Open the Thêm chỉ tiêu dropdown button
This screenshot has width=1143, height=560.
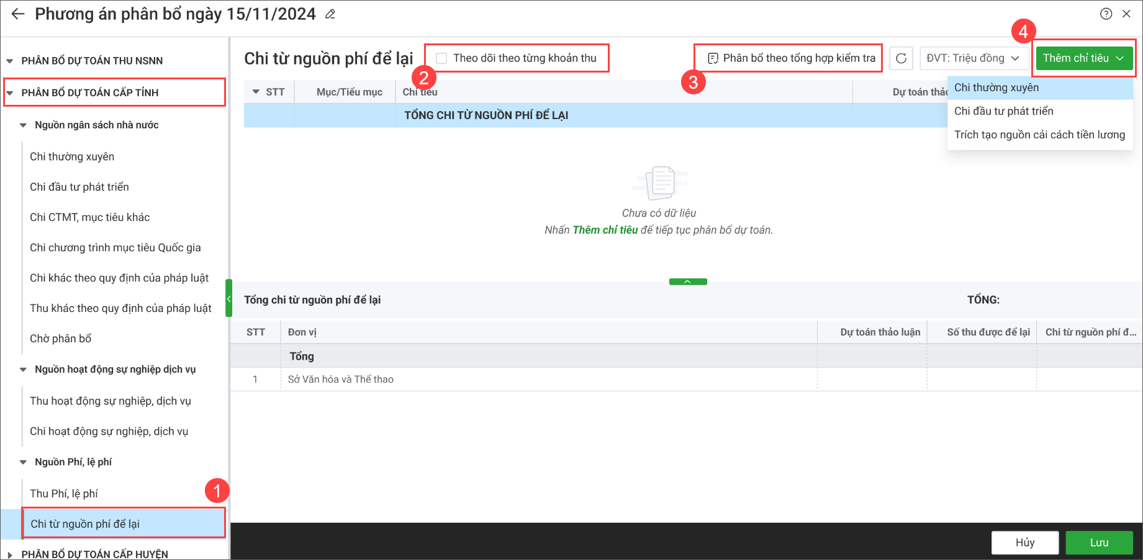1084,58
